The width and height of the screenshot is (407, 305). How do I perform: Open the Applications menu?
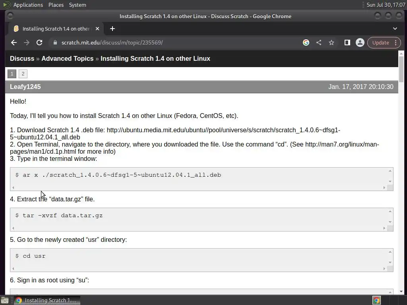[28, 5]
